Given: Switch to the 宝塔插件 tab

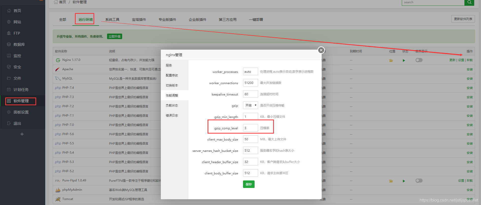Looking at the screenshot, I should click(139, 20).
